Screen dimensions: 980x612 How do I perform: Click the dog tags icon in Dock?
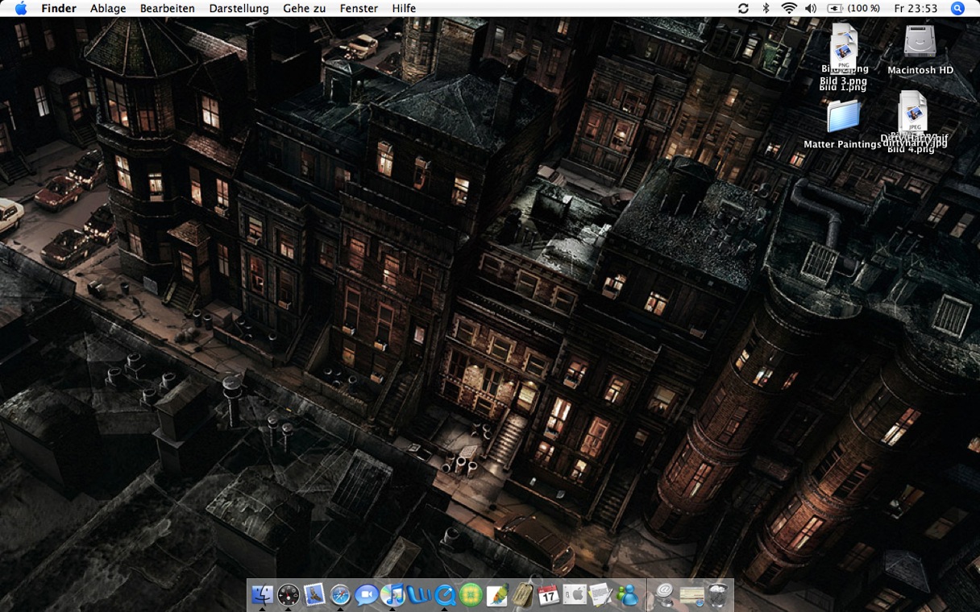point(523,594)
